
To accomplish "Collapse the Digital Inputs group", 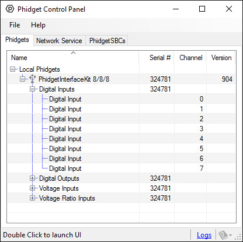I will point(33,89).
